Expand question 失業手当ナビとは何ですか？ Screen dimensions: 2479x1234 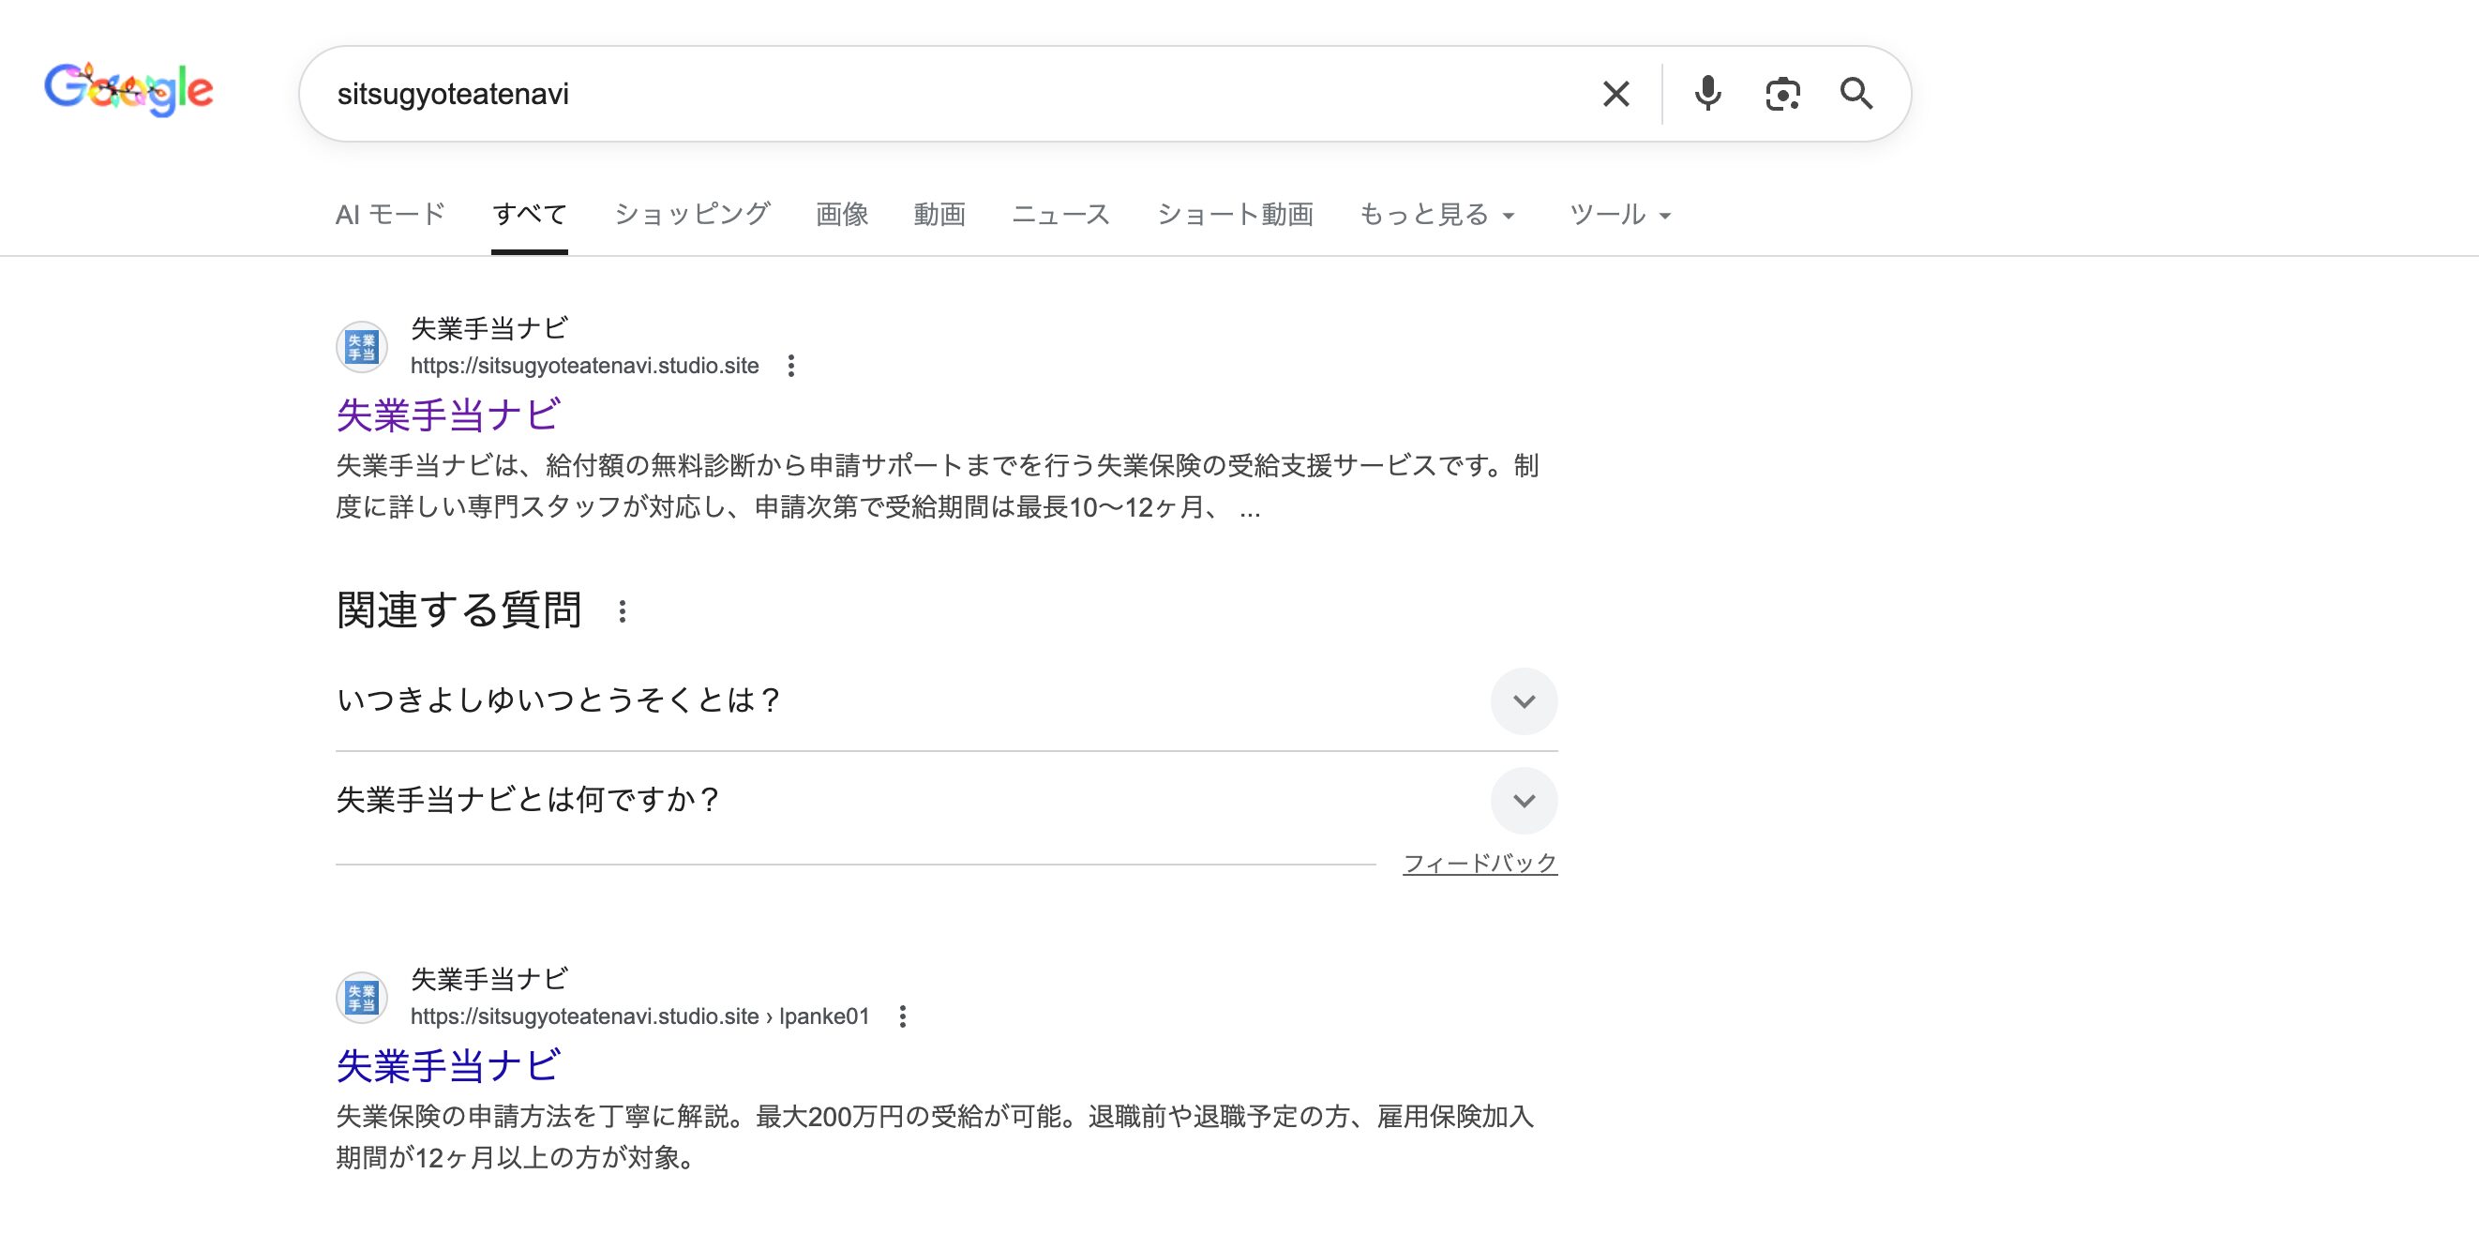click(x=946, y=800)
